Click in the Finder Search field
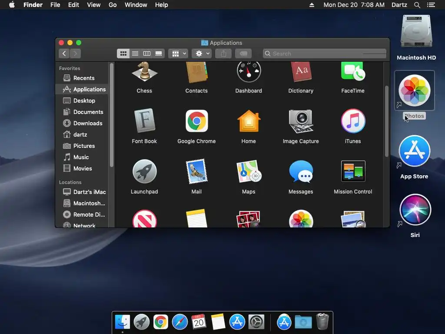 click(325, 53)
